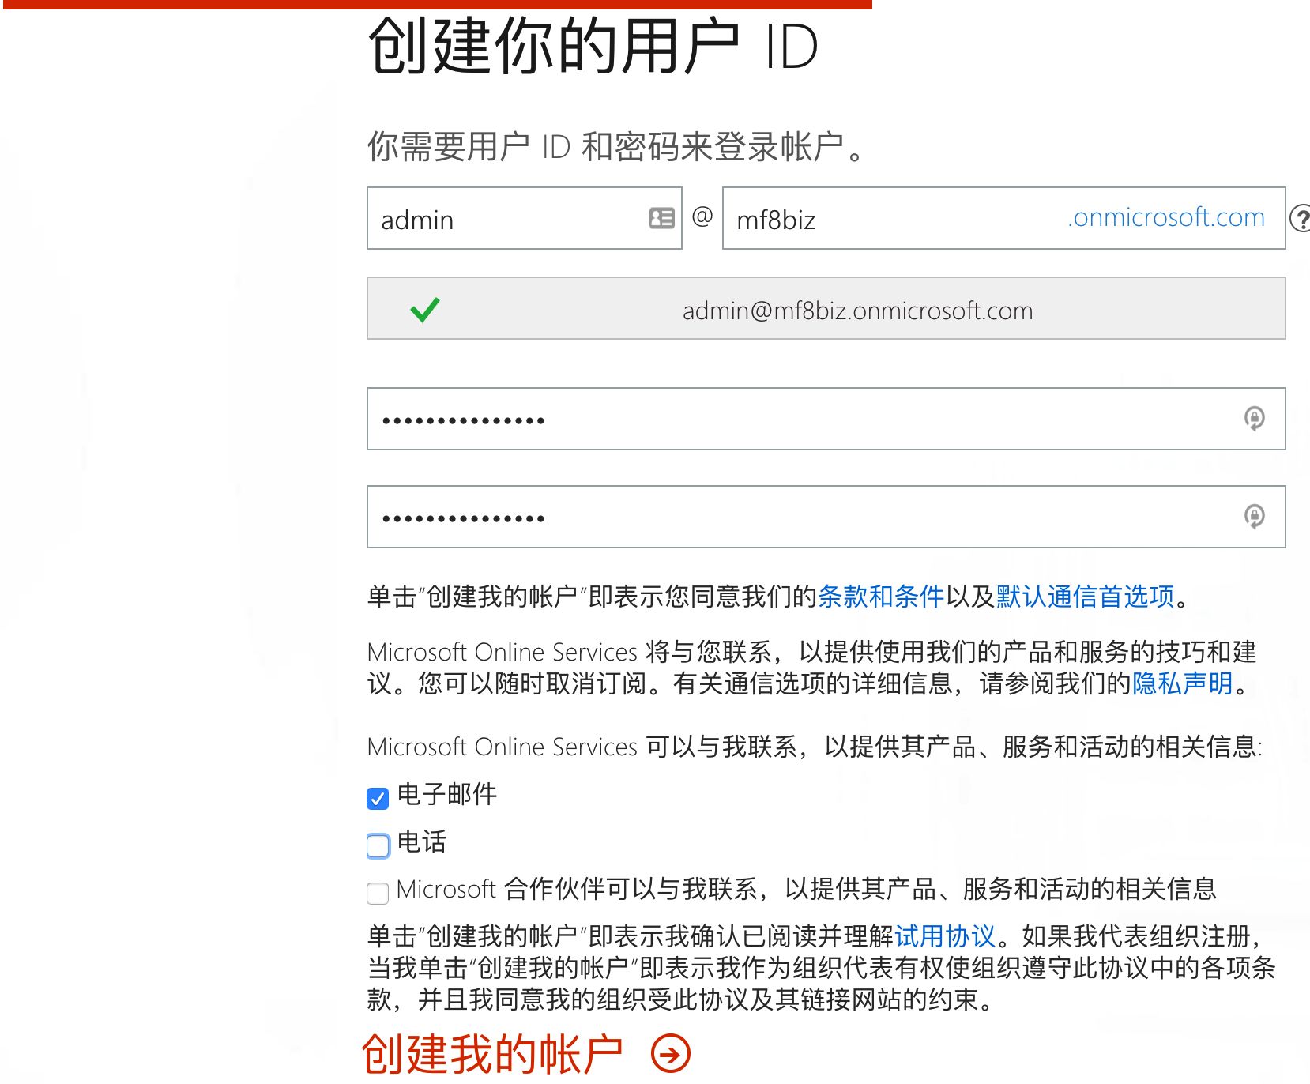
Task: Uncheck the 电子邮件 checkbox
Action: [378, 798]
